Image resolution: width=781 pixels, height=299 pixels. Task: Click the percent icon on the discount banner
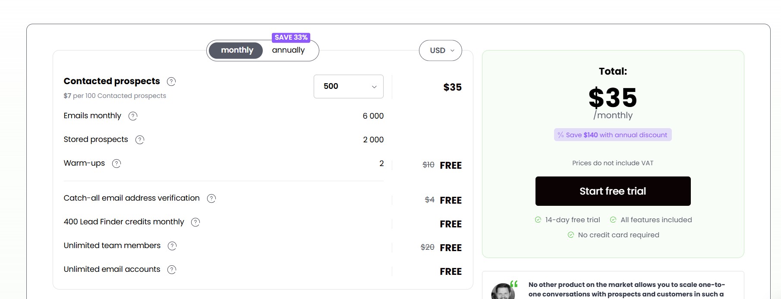pos(560,135)
